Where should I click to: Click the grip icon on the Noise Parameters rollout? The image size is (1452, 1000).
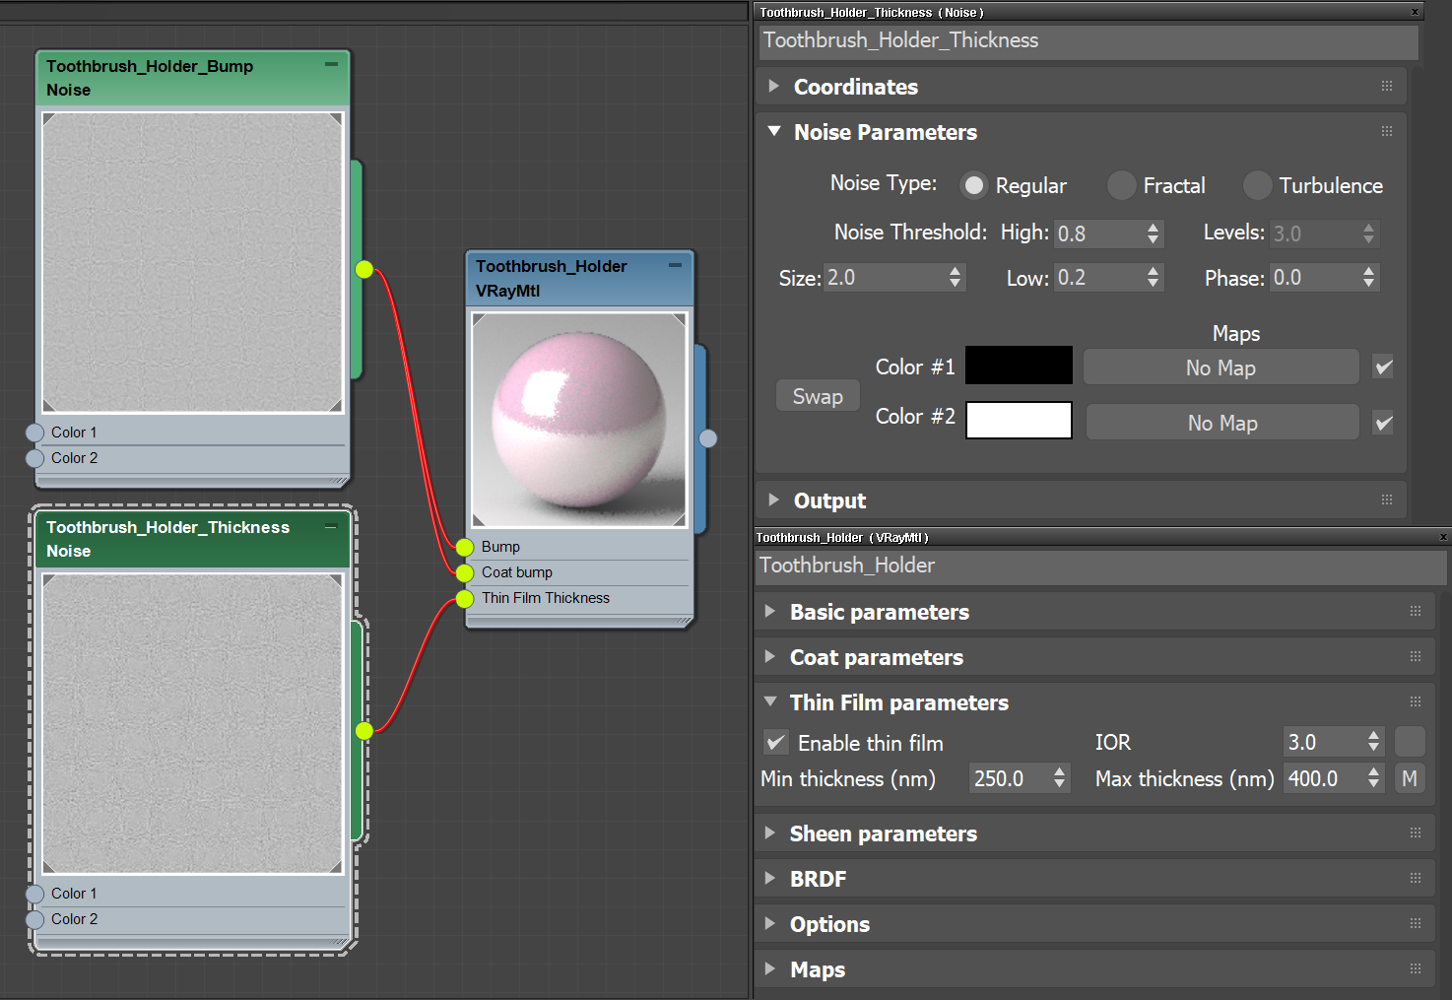pyautogui.click(x=1387, y=131)
